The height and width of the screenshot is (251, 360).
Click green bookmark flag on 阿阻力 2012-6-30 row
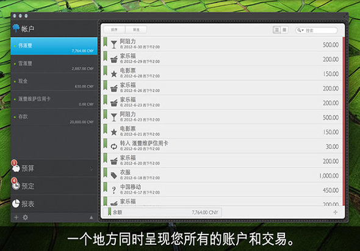(x=105, y=42)
